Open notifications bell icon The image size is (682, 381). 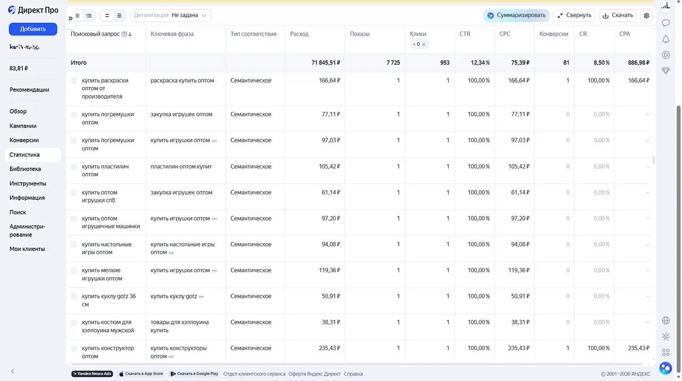(665, 39)
